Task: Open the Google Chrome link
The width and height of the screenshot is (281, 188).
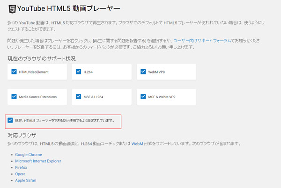Action: [x=29, y=154]
